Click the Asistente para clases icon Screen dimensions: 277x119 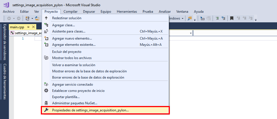(x=46, y=31)
